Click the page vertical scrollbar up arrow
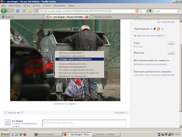182x137 pixels. [180, 21]
